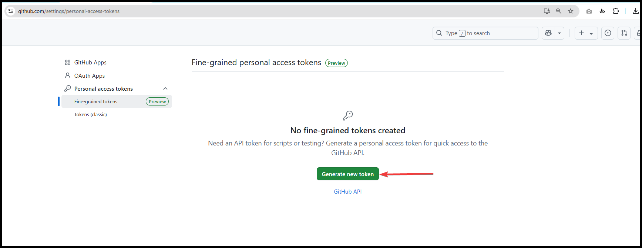The width and height of the screenshot is (642, 248).
Task: Click the camera screenshot icon in the toolbar
Action: [589, 11]
